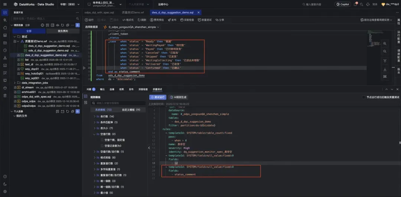Click the 运行 run button in editor toolbar
The height and width of the screenshot is (197, 401).
click(x=89, y=20)
